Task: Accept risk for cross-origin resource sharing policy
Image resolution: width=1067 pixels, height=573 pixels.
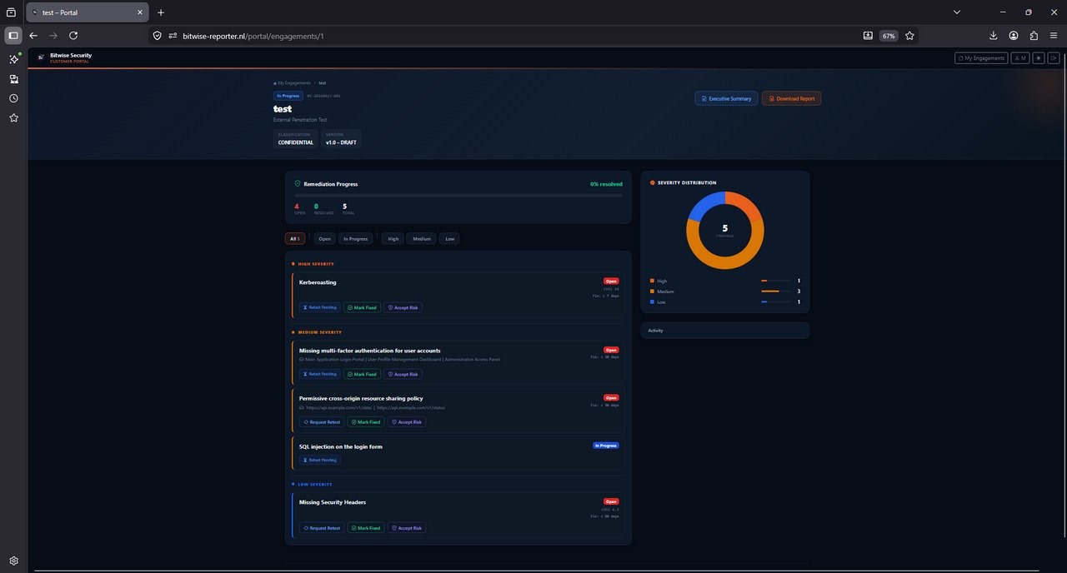Action: 407,422
